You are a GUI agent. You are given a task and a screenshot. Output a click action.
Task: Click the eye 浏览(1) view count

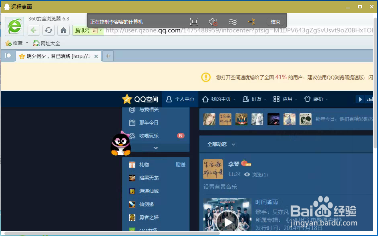256,174
